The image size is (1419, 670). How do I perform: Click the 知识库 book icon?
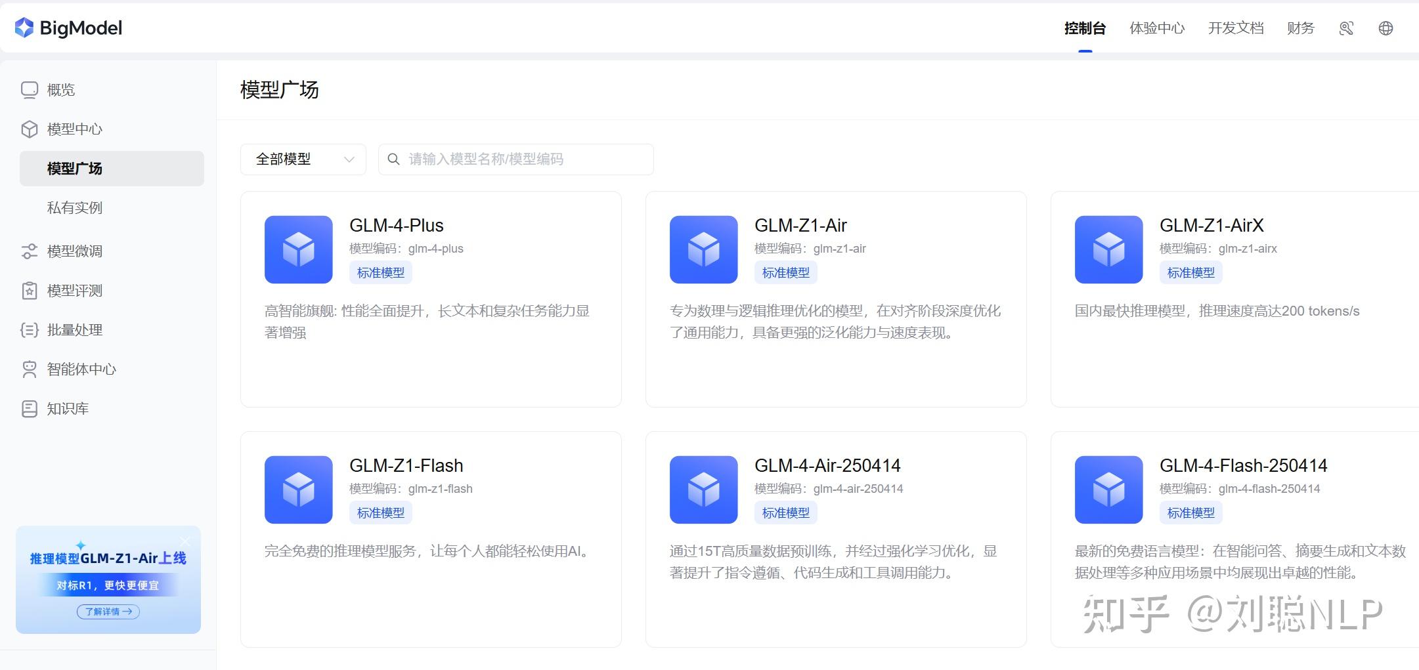(x=30, y=409)
